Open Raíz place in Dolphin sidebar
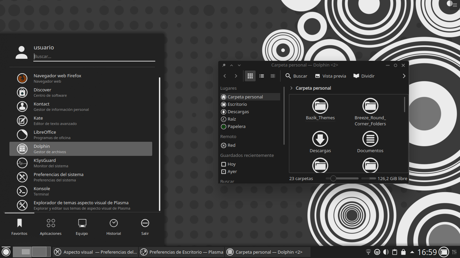Image resolution: width=460 pixels, height=258 pixels. [250, 119]
